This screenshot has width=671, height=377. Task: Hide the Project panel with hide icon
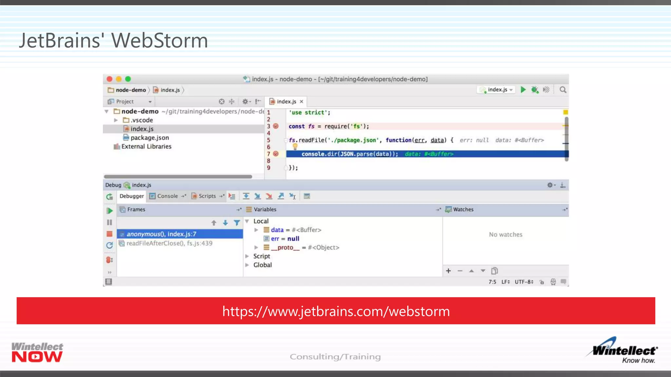coord(258,101)
